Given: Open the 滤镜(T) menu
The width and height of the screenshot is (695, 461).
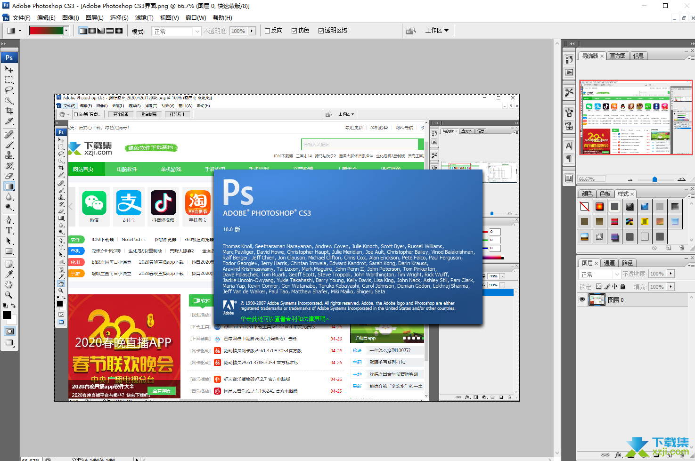Looking at the screenshot, I should [x=144, y=17].
